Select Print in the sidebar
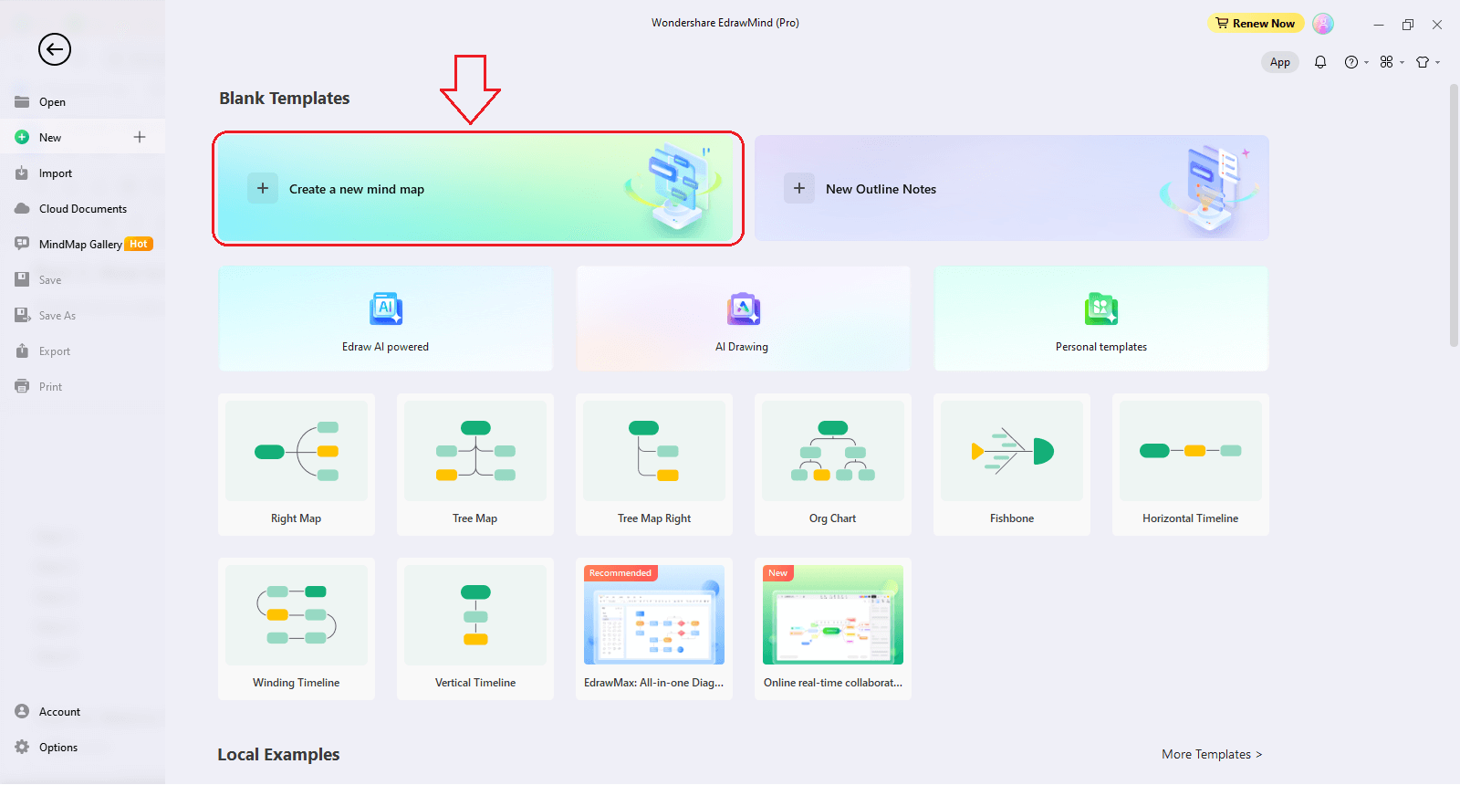The image size is (1460, 785). [82, 387]
